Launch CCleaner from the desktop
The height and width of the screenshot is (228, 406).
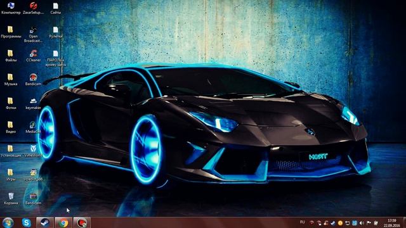coord(33,56)
